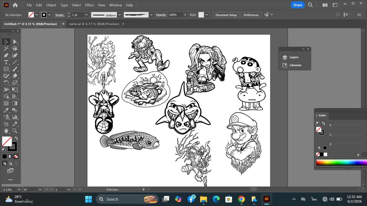Open the zoom level dropdown at bottom
The image size is (367, 206).
pos(19,190)
